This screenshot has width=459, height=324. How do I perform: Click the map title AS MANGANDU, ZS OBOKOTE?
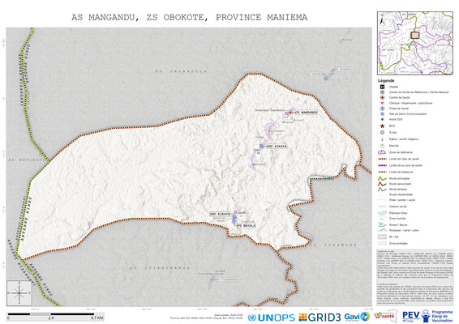click(x=190, y=18)
